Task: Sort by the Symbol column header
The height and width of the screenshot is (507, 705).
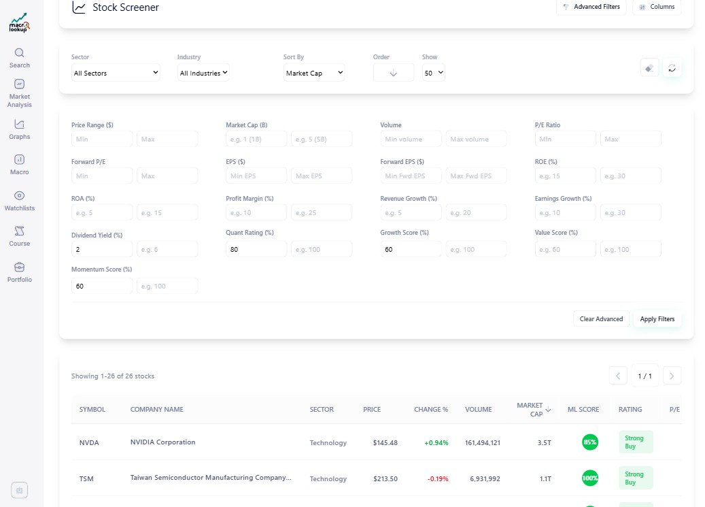Action: click(x=92, y=409)
